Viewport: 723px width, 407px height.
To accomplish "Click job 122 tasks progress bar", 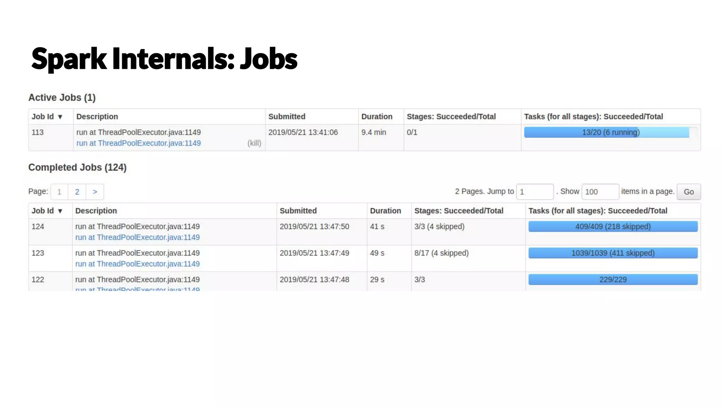I will point(613,279).
